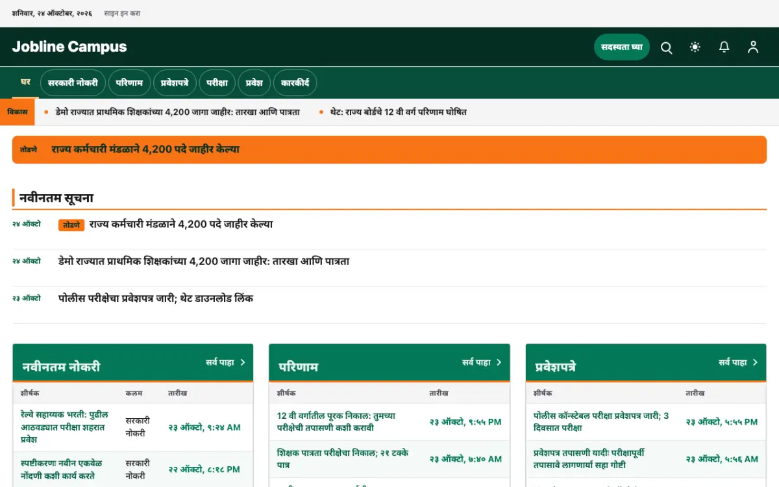This screenshot has height=487, width=779.
Task: Click the orange breaking news banner headline
Action: 145,149
